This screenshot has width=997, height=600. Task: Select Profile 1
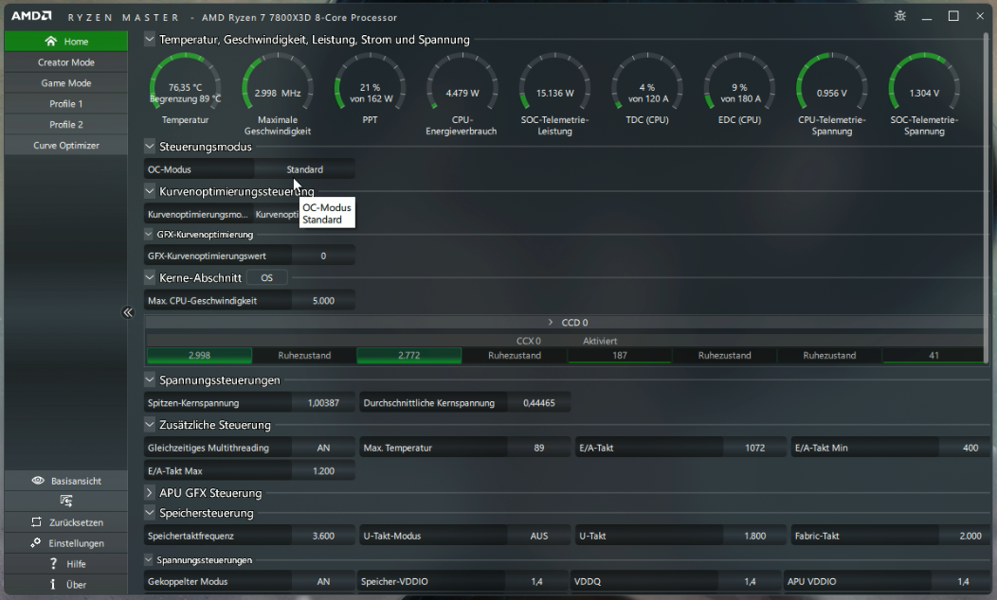[x=66, y=103]
